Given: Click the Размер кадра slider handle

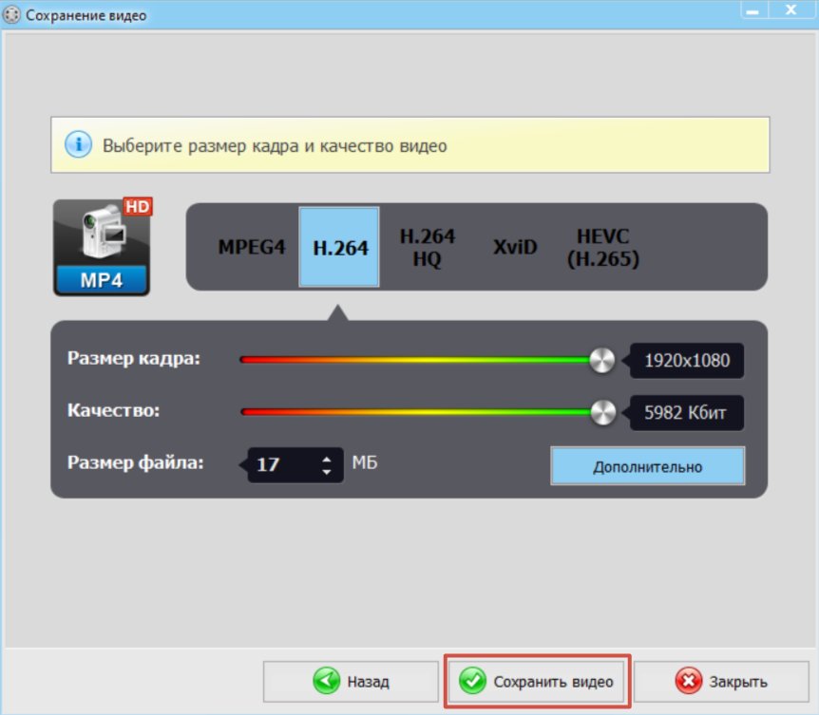Looking at the screenshot, I should (601, 360).
